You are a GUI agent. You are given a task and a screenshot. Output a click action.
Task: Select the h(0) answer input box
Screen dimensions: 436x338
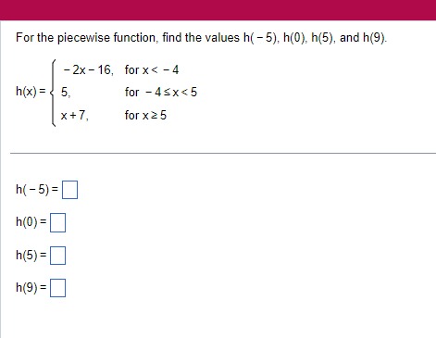[x=57, y=222]
